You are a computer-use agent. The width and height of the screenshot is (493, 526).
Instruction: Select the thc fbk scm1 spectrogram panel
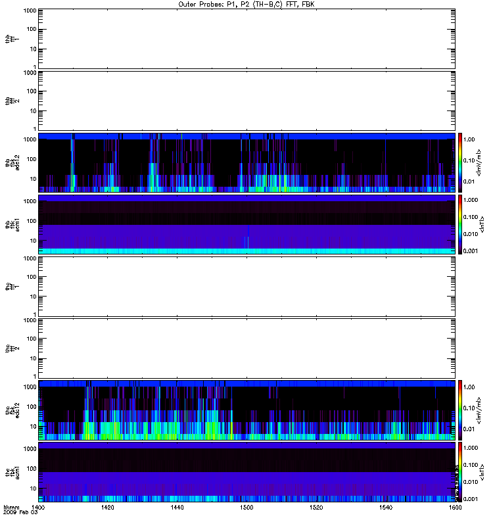pos(246,472)
